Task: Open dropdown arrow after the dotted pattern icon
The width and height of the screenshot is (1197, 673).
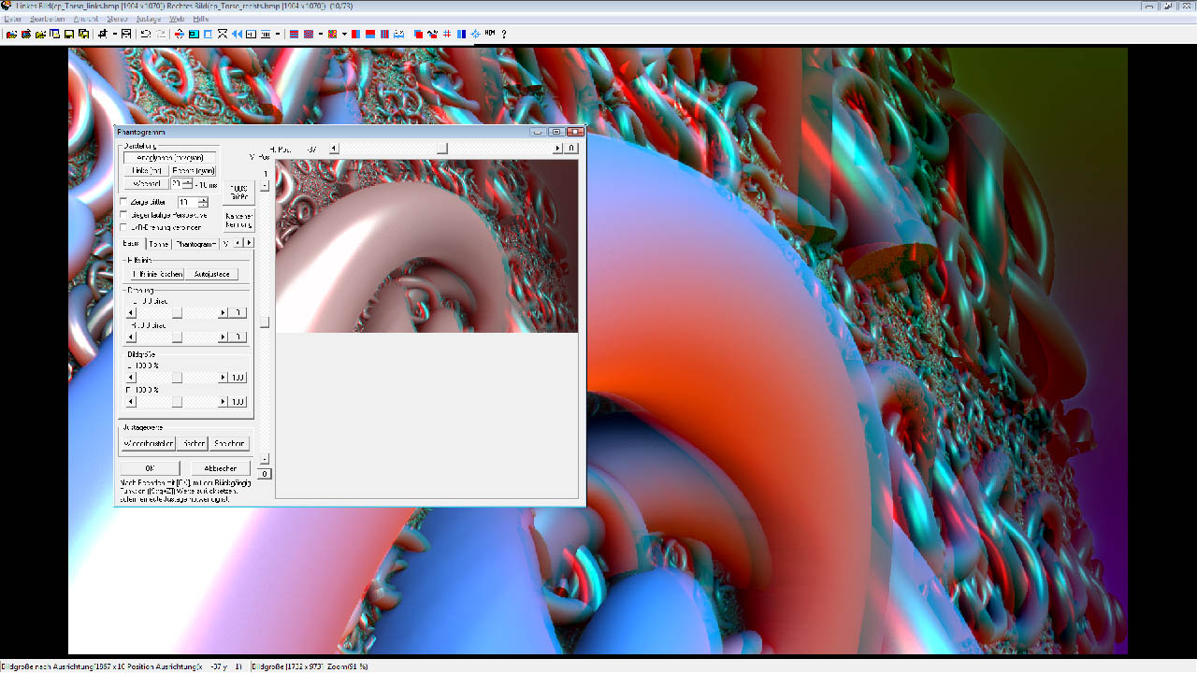Action: (x=321, y=34)
